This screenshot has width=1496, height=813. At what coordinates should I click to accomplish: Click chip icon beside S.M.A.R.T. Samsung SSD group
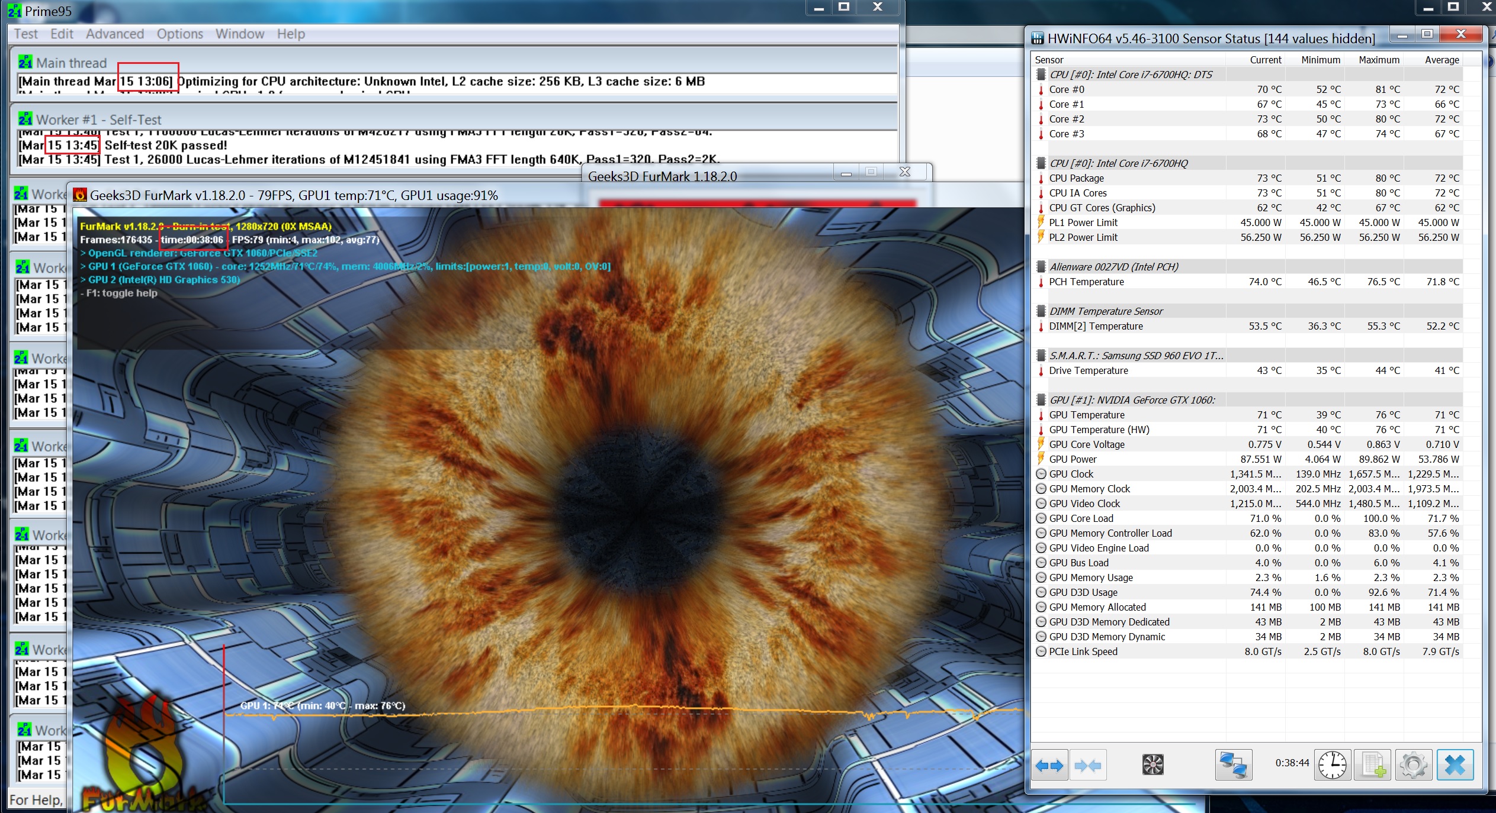point(1041,356)
